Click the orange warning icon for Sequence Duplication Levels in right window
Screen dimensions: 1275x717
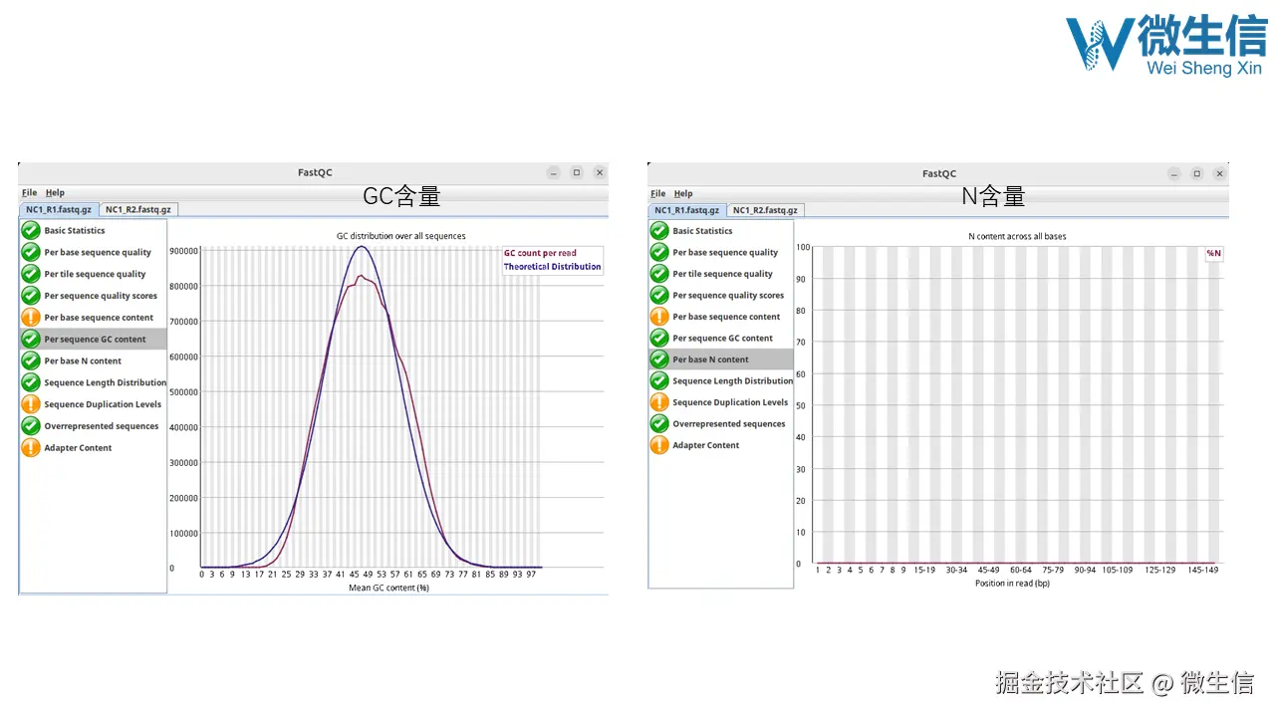click(x=659, y=402)
